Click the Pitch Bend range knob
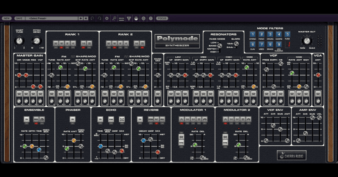Screen dimensions: 338x177 [37, 41]
